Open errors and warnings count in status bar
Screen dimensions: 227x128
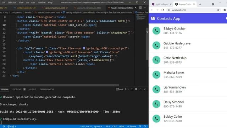tap(12, 127)
